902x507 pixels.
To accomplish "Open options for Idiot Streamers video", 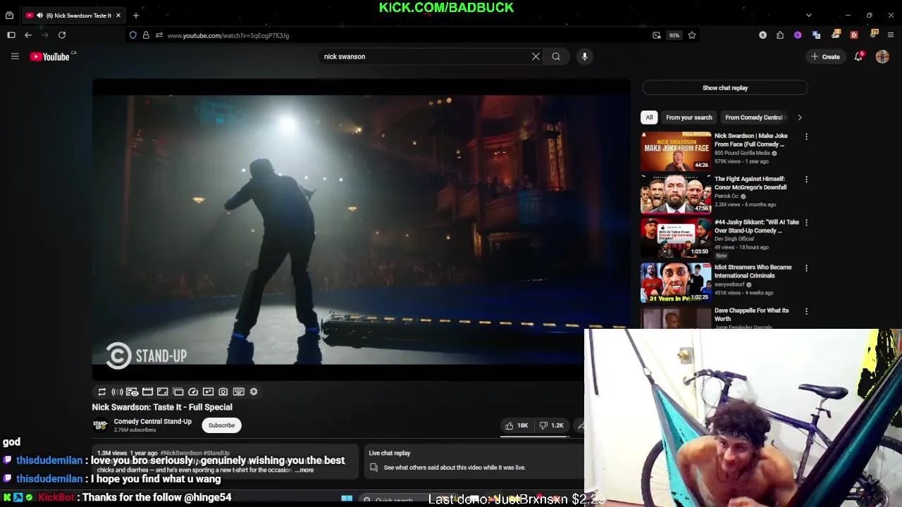I will click(806, 268).
